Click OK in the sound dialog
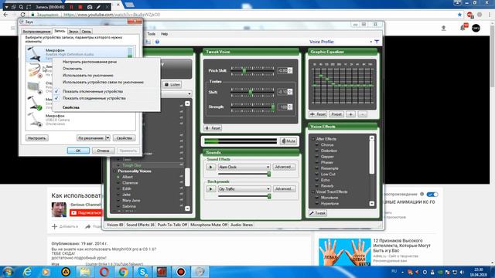This screenshot has width=495, height=278. 78,151
